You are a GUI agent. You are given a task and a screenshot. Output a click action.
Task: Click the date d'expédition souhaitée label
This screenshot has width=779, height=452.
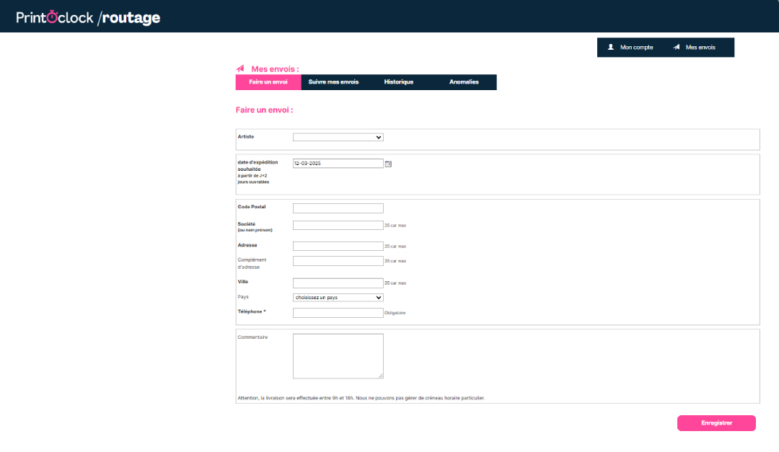click(258, 166)
